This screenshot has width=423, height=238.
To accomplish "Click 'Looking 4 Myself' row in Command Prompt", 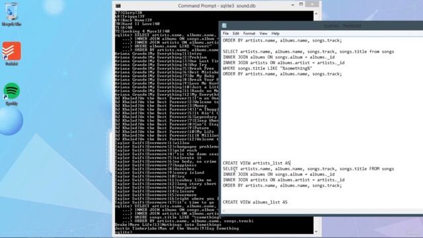I will (x=143, y=31).
